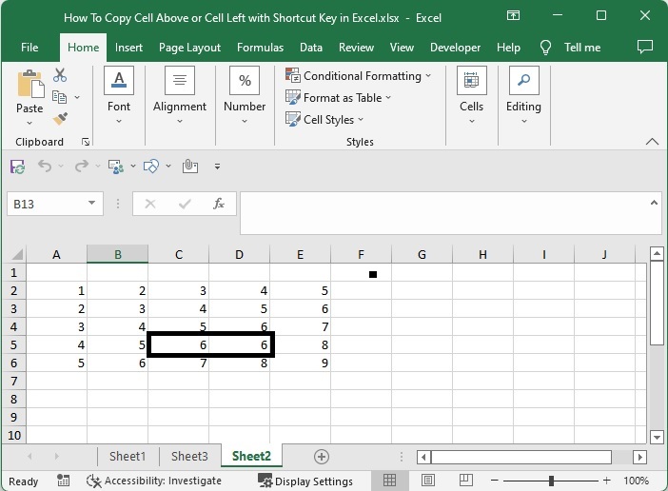Open the Insert ribbon tab
Image resolution: width=668 pixels, height=491 pixels.
[128, 48]
